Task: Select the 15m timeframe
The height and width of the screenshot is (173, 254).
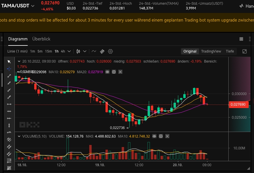Action: (x=48, y=51)
